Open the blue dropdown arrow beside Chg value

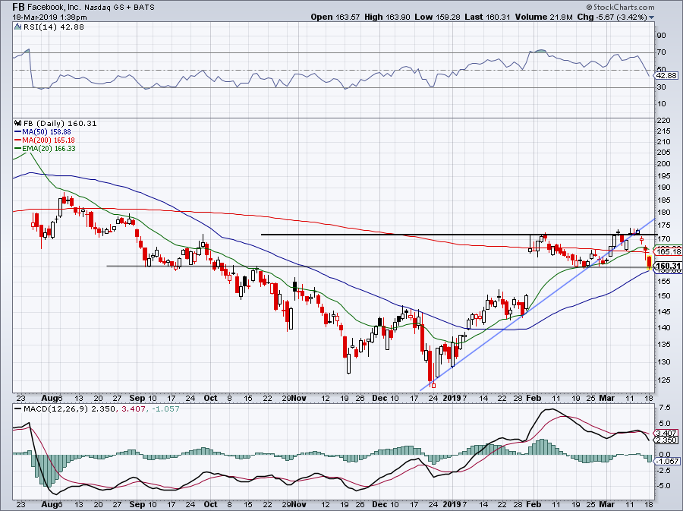[652, 17]
